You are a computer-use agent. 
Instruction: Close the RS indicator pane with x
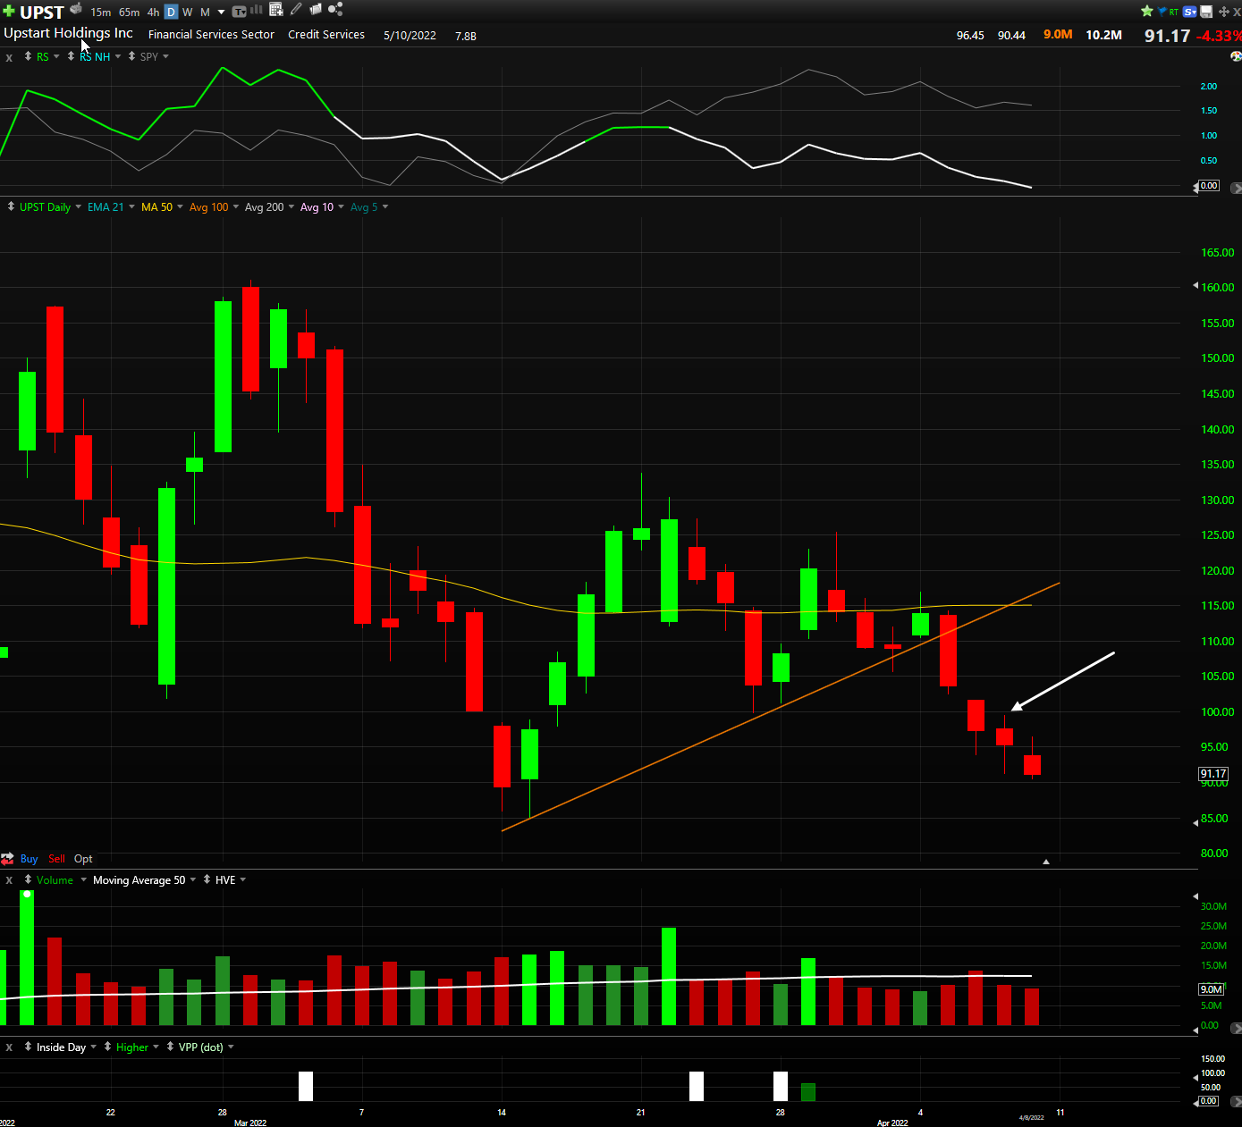tap(9, 57)
